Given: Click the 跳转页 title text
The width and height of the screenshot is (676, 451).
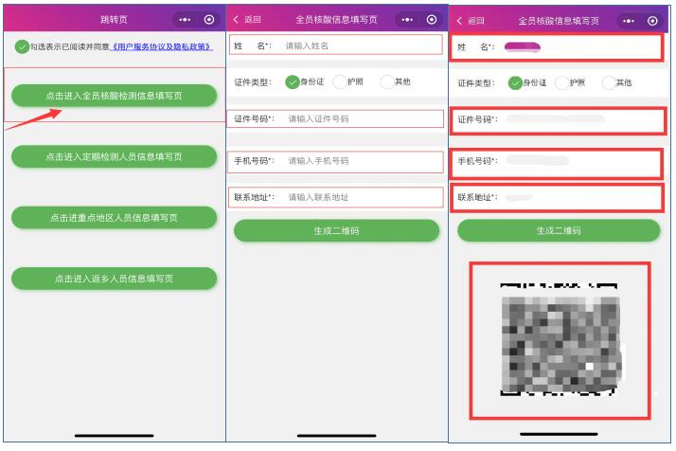Looking at the screenshot, I should [x=114, y=19].
